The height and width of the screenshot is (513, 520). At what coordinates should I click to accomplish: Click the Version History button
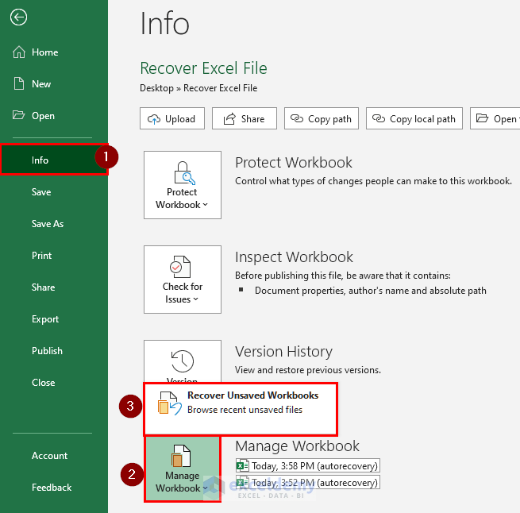click(182, 361)
